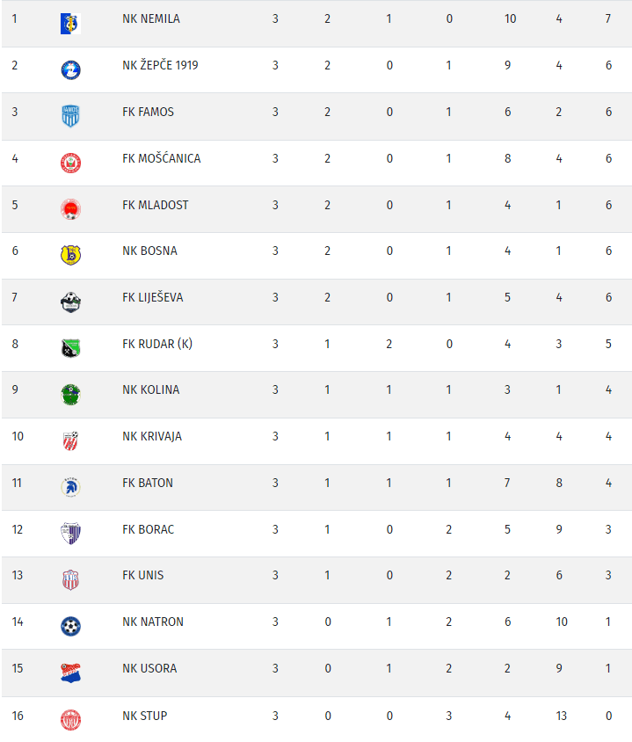632x742 pixels.
Task: Click the FK Liješeva football logo
Action: pyautogui.click(x=70, y=302)
